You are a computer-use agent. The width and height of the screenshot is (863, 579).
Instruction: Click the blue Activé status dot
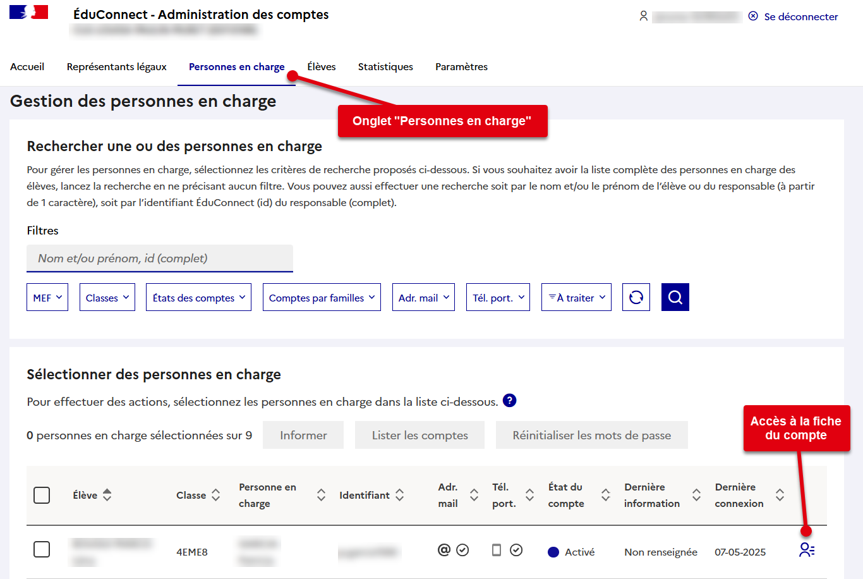[553, 552]
